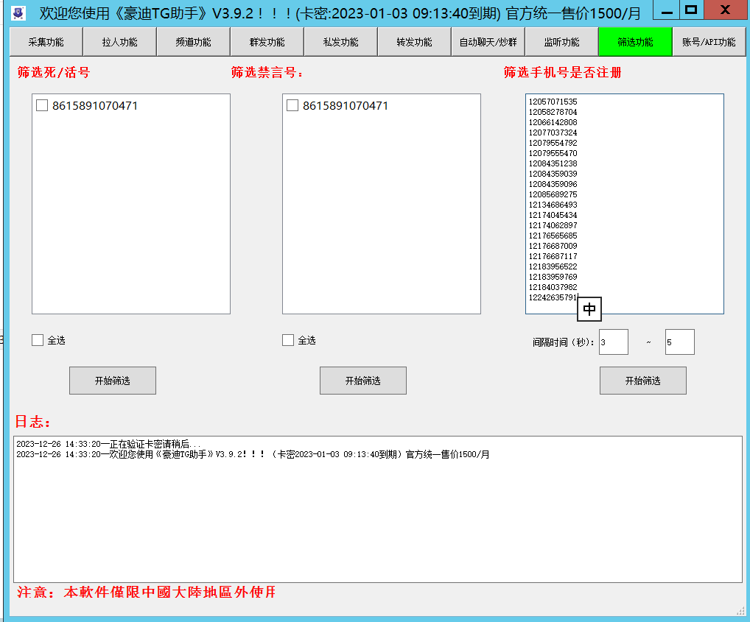
Task: Select phone number 12079555470
Action: [553, 153]
